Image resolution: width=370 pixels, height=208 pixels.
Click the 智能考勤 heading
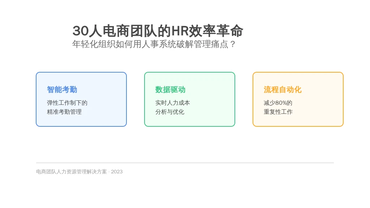click(x=62, y=90)
